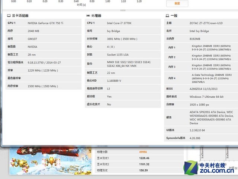
Task: Select the SystemInfo version '4.26.386' value
Action: (x=195, y=138)
